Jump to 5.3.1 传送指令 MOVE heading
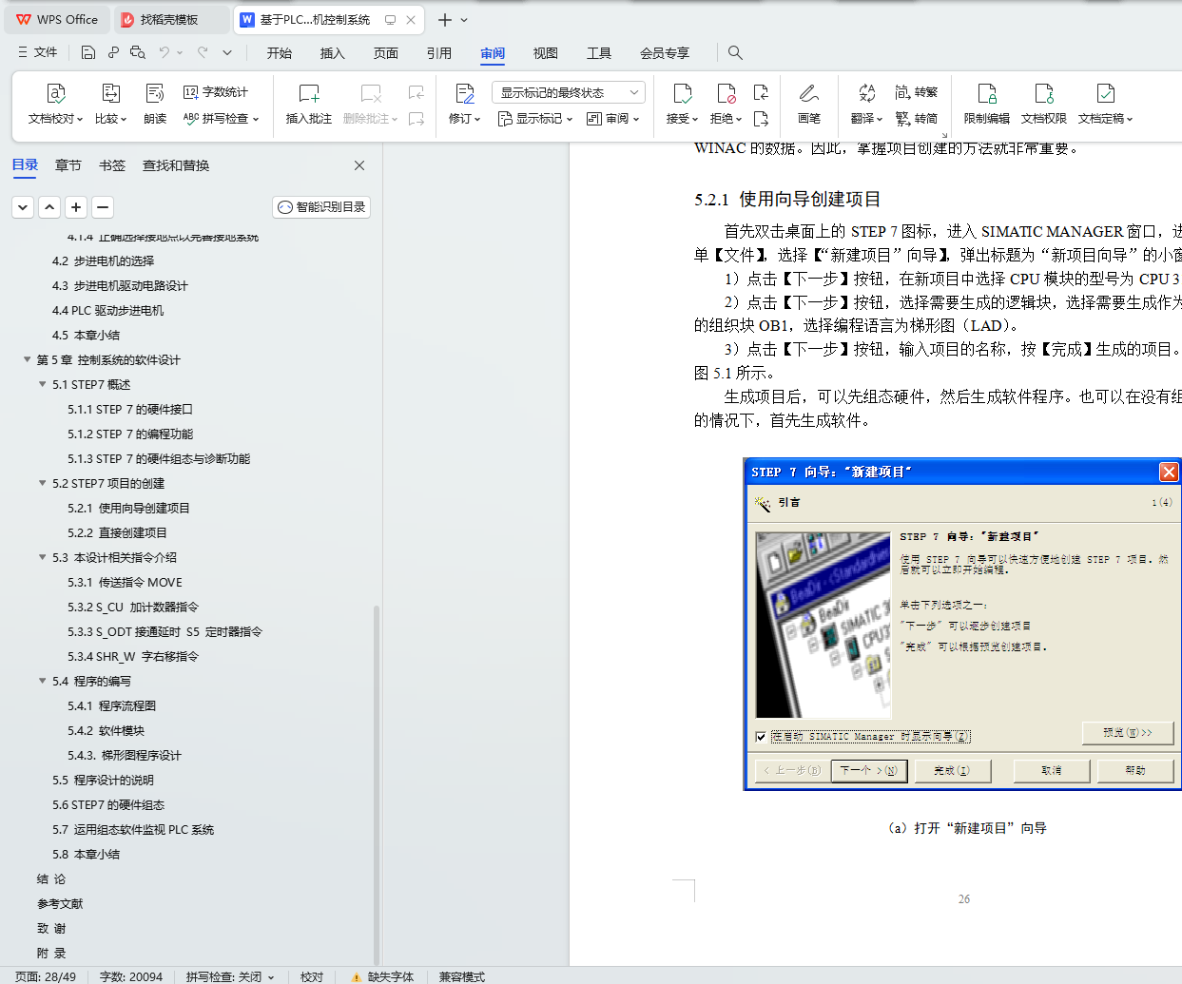This screenshot has height=984, width=1182. (125, 582)
